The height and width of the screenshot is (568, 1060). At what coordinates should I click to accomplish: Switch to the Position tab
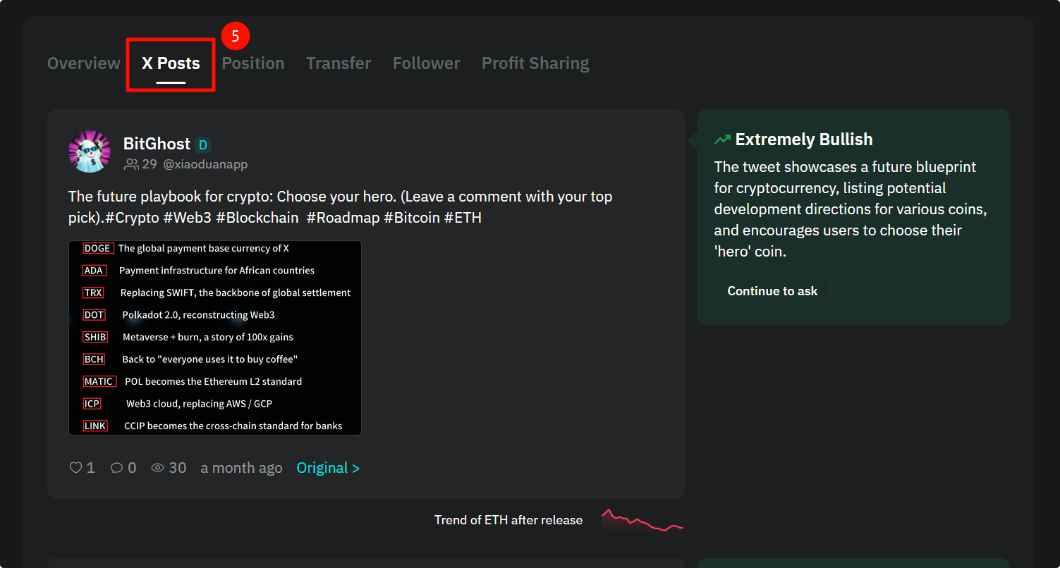click(x=253, y=63)
